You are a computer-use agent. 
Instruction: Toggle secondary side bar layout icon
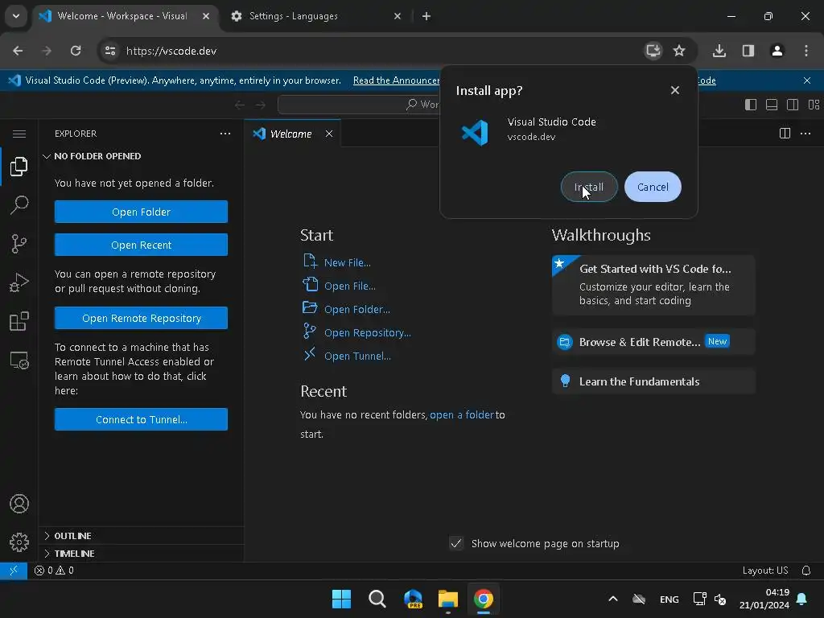(793, 105)
